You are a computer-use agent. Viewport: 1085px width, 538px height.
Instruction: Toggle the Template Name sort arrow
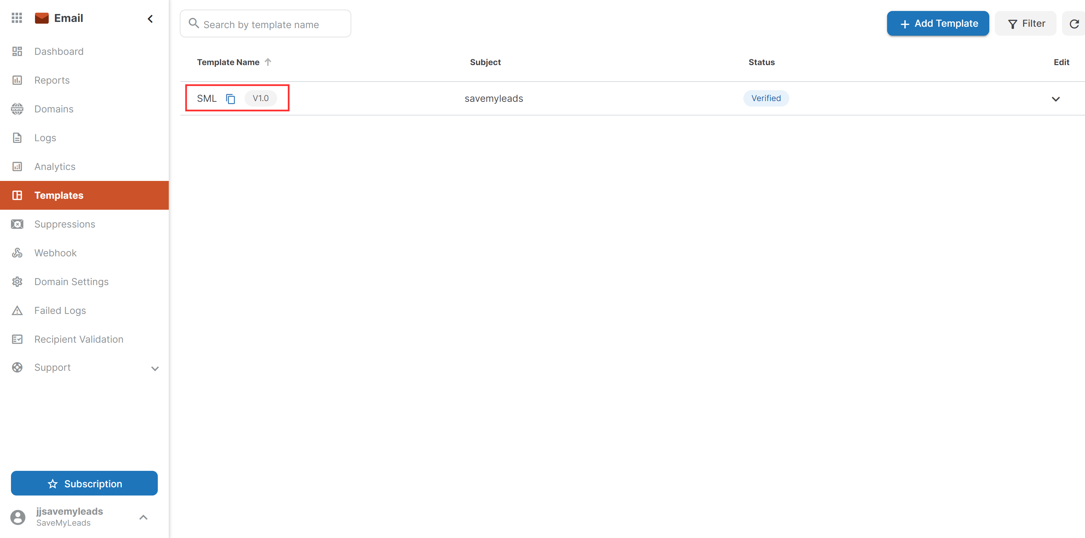click(268, 62)
